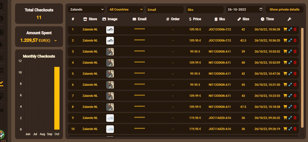Select the highlighted checkouts icon in the sidebar

tap(2, 83)
